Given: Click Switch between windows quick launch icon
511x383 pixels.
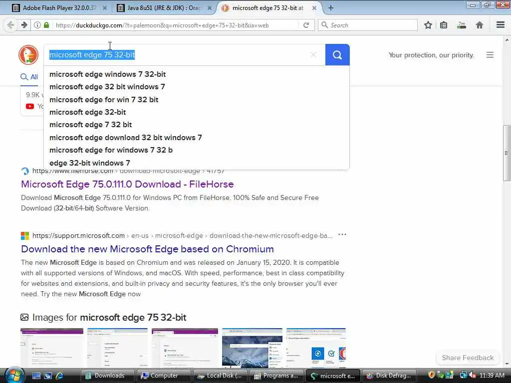Looking at the screenshot, I should pyautogui.click(x=48, y=376).
